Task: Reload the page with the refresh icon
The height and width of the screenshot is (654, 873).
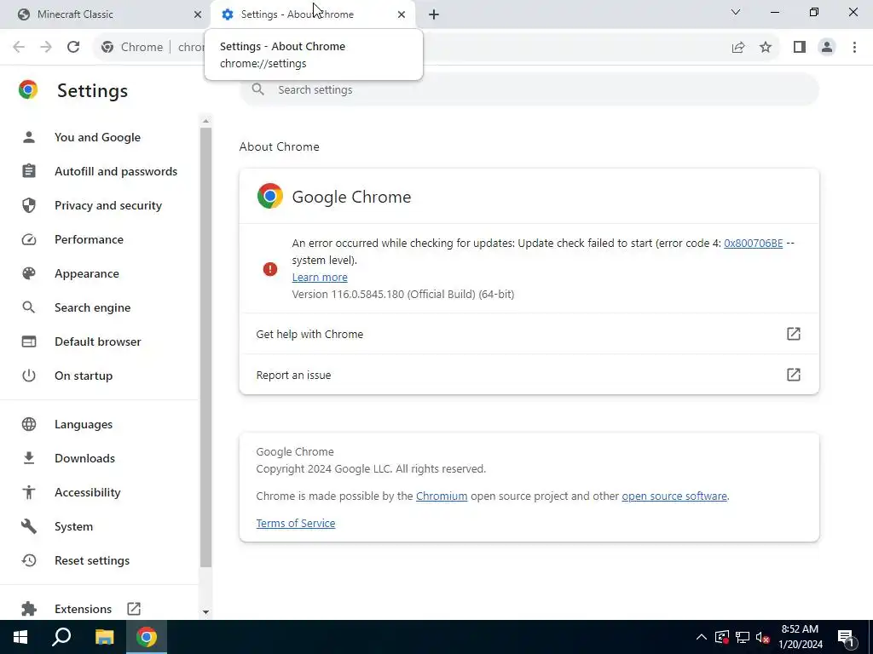Action: [x=73, y=47]
